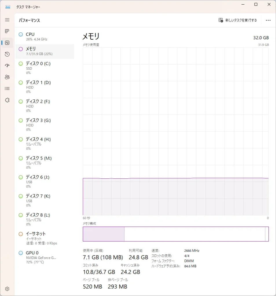Select イーサネット network entry
276x296 pixels.
click(x=45, y=238)
